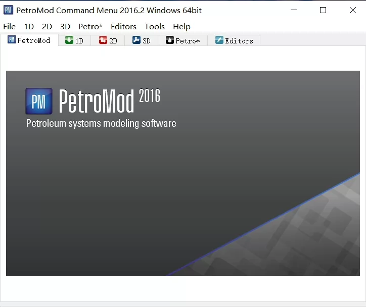
Task: Maximize the PetroMod Command Menu window
Action: [x=323, y=10]
